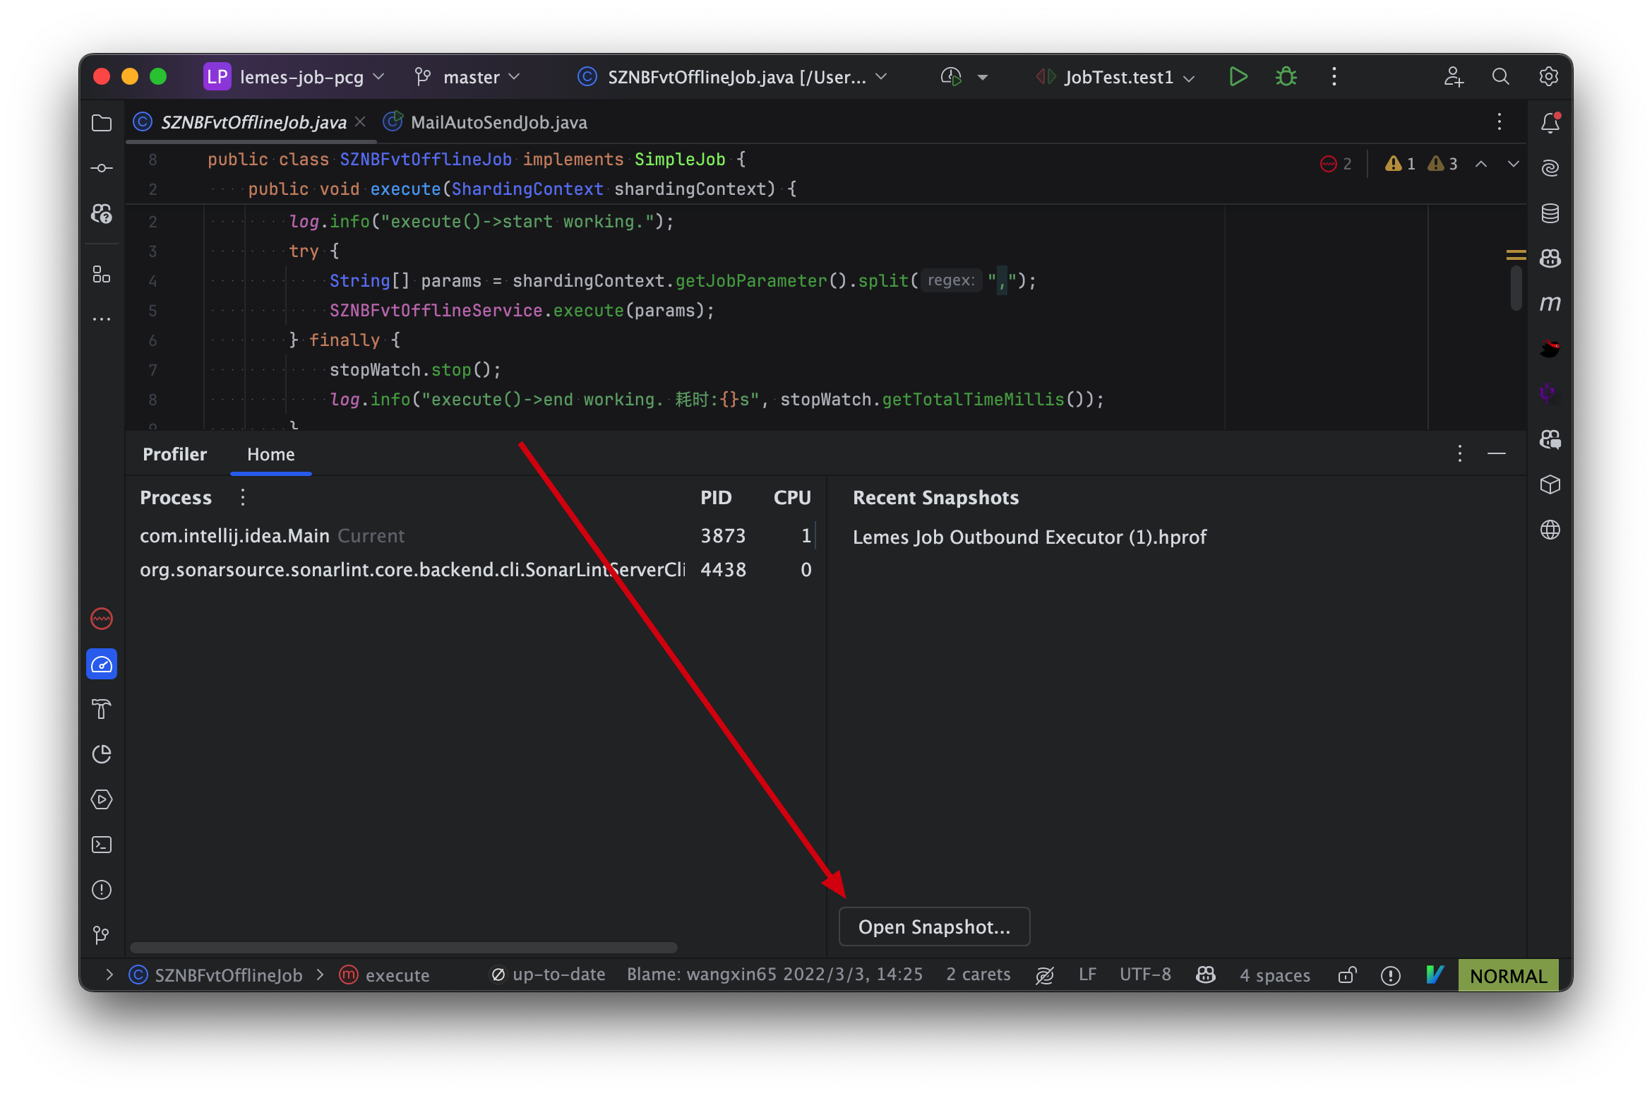This screenshot has width=1652, height=1096.
Task: Open the Commit tool window
Action: click(x=102, y=168)
